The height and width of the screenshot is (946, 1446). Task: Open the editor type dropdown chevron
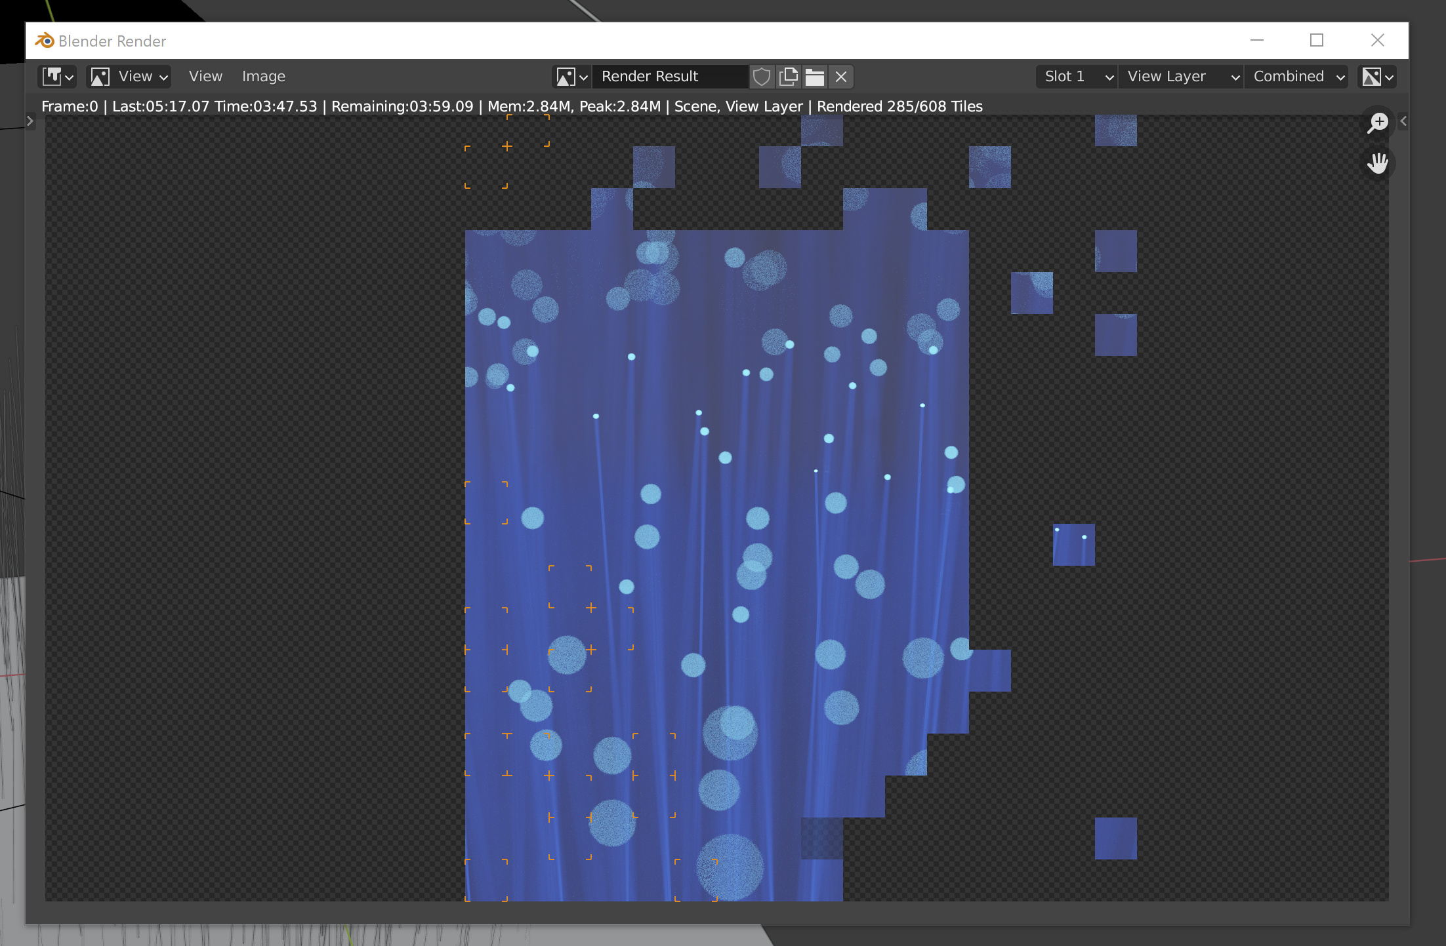point(69,76)
